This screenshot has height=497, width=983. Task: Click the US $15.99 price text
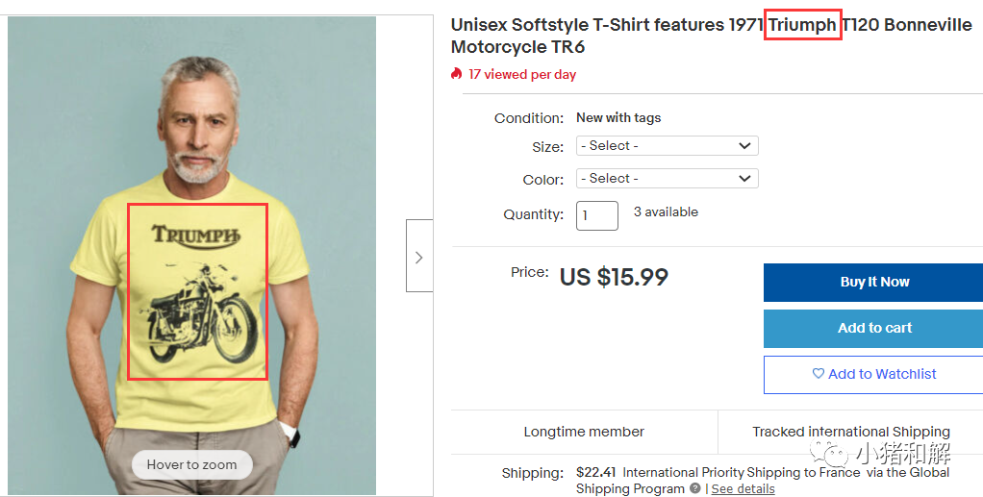pos(614,277)
